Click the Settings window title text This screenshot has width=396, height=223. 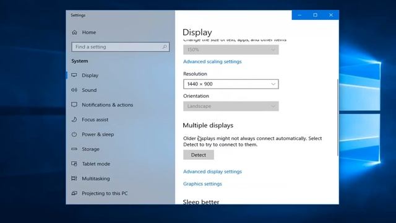pos(78,15)
